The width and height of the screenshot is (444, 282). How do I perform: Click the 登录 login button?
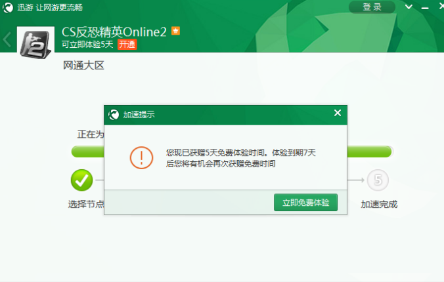[372, 7]
